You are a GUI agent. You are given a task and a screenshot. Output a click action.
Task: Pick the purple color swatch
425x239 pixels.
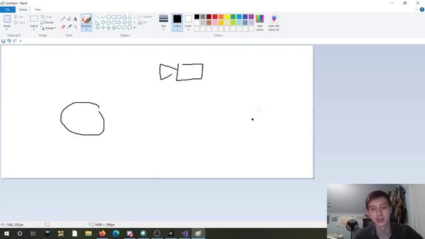pyautogui.click(x=251, y=17)
